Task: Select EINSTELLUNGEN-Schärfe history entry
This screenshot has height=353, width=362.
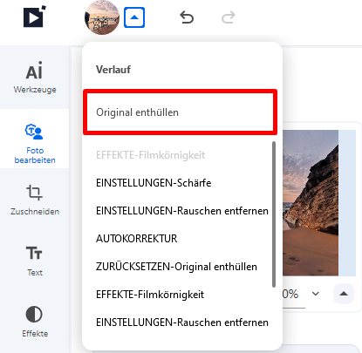Action: (154, 183)
